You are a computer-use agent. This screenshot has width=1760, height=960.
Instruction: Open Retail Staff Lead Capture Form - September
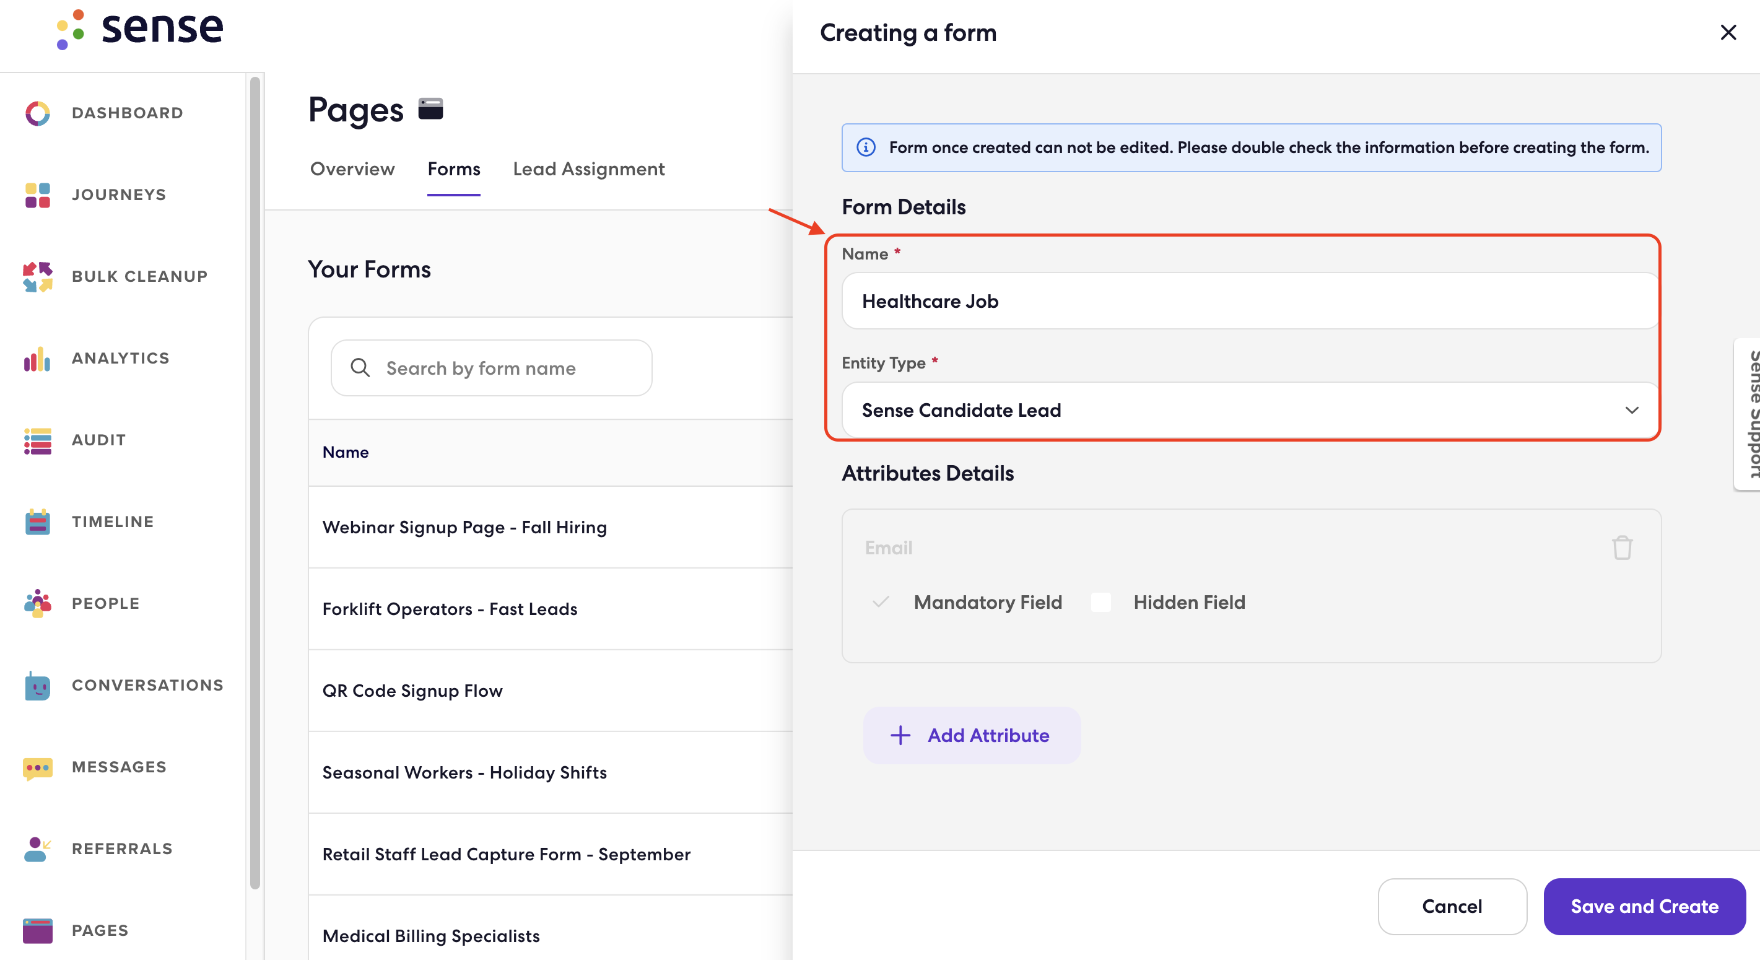tap(507, 854)
